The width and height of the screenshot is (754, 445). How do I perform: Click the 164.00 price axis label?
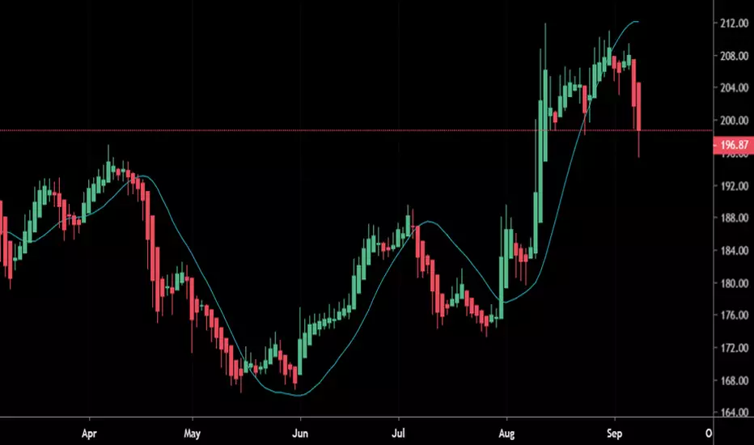tap(735, 413)
